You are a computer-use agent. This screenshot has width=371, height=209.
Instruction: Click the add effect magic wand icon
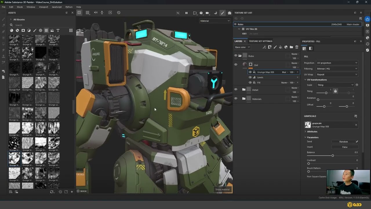[x=264, y=47]
